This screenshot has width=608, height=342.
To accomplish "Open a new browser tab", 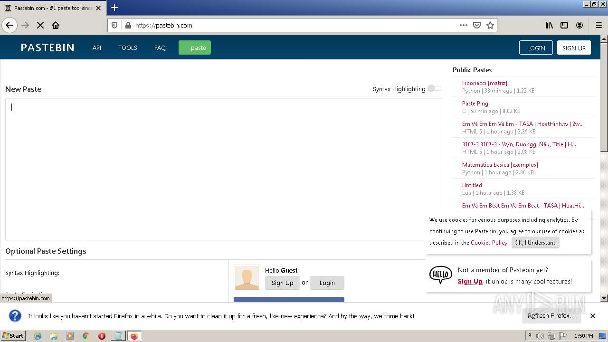I will pos(114,8).
